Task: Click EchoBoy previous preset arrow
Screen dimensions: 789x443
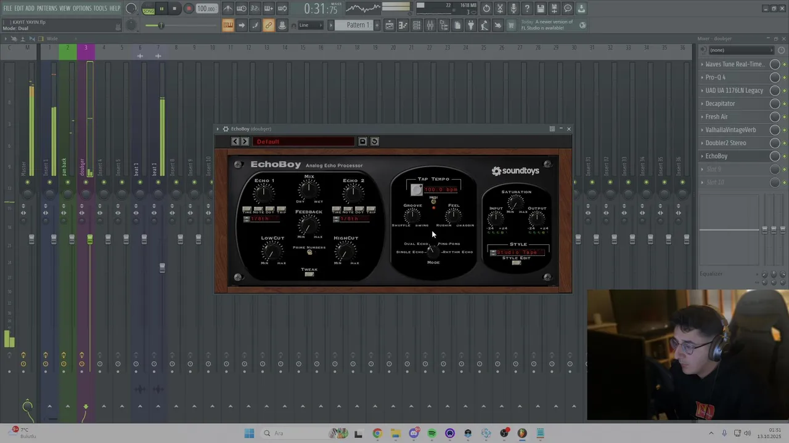Action: [235, 142]
